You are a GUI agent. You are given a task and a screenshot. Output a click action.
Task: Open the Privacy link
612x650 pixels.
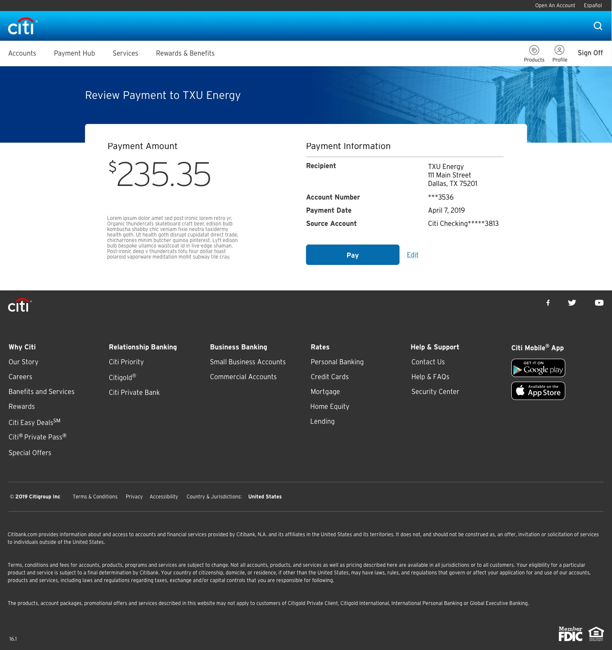pyautogui.click(x=134, y=496)
